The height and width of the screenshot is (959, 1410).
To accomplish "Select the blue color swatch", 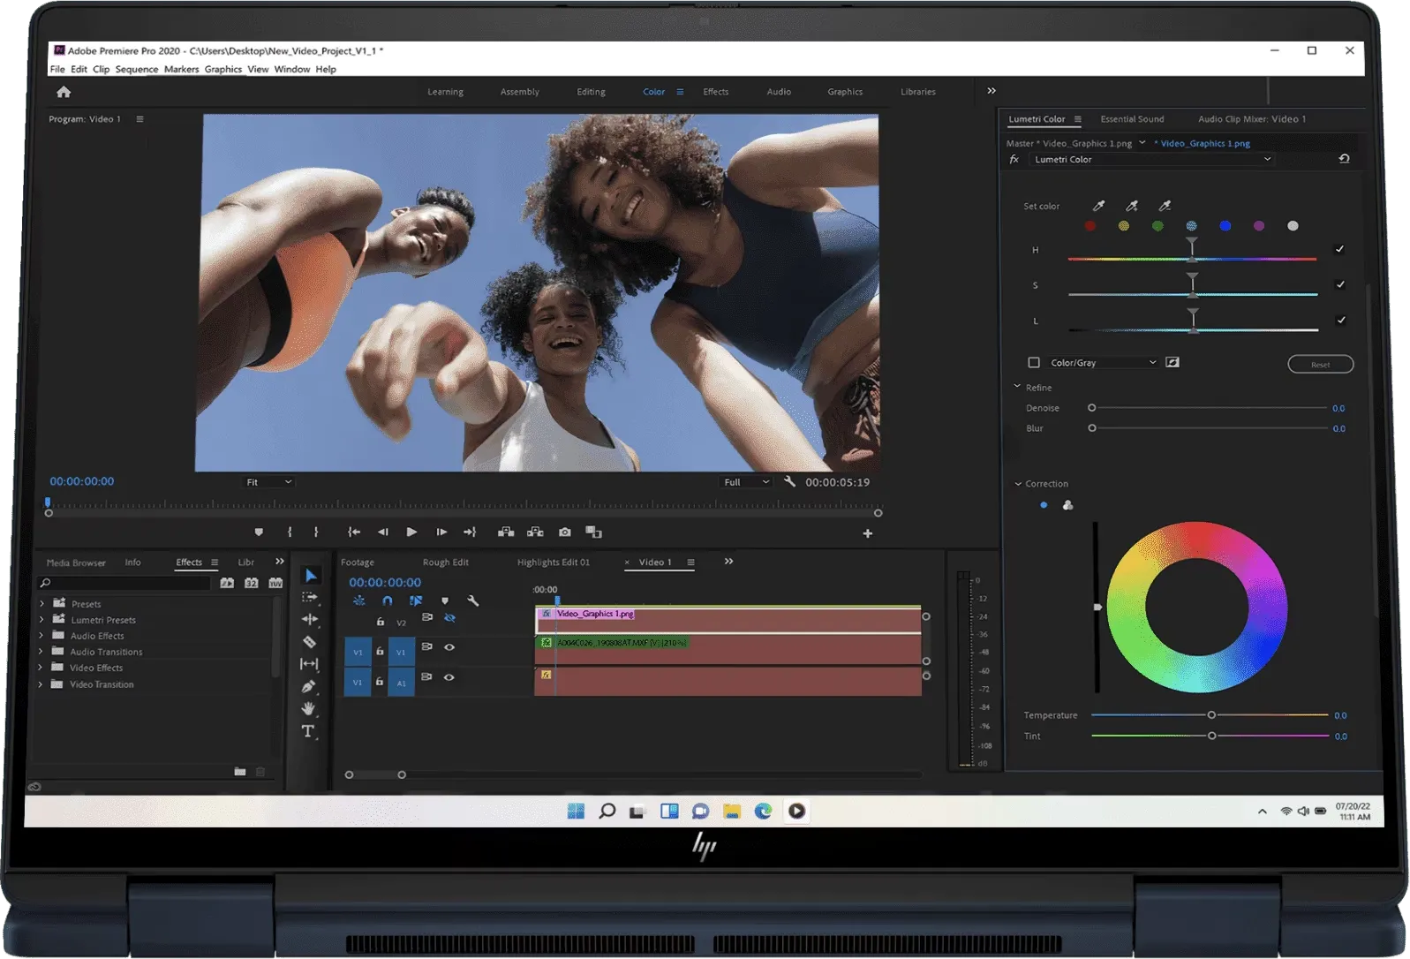I will [x=1225, y=226].
